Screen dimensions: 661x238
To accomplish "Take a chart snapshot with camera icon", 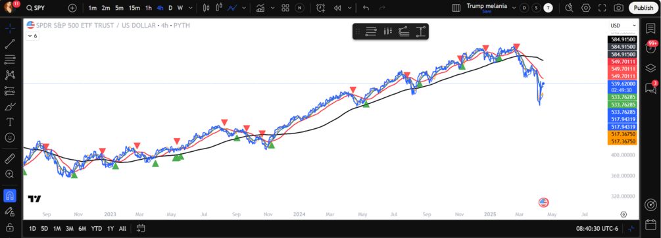I will (x=618, y=8).
